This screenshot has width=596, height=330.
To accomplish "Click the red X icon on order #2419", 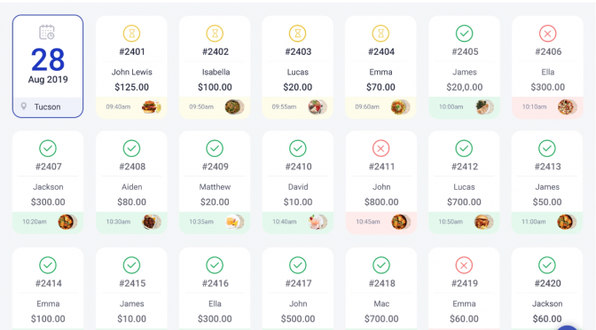I will (464, 265).
